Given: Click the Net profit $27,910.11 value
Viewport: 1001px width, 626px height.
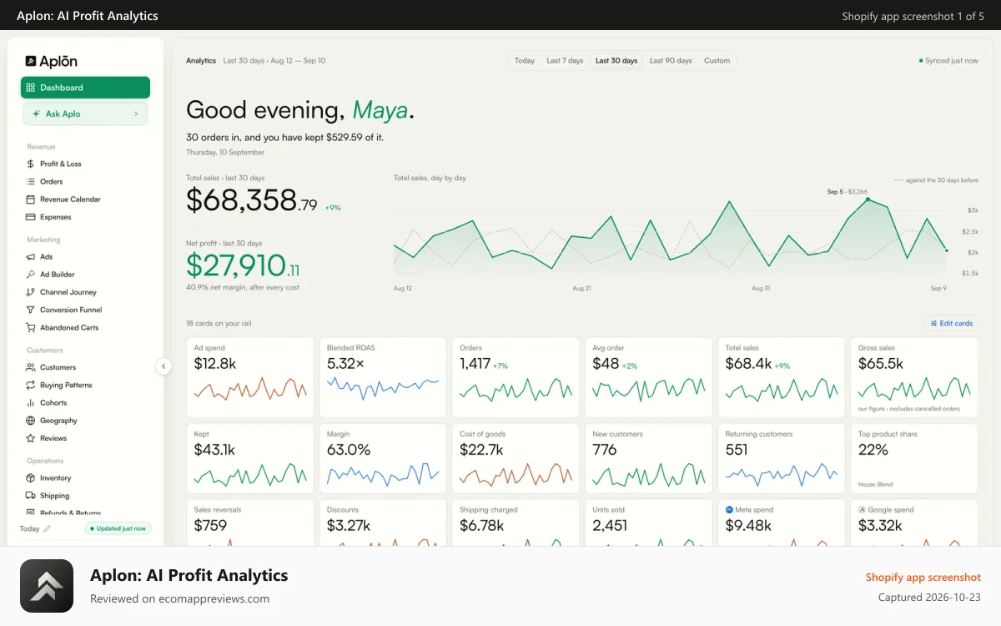Looking at the screenshot, I should click(x=243, y=265).
